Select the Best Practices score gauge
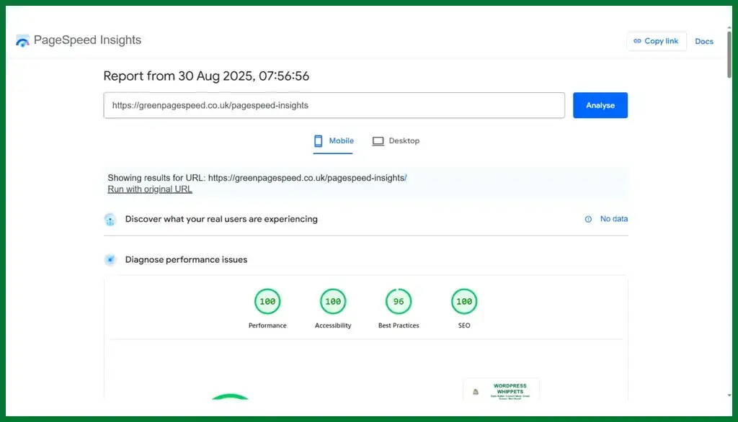The height and width of the screenshot is (422, 738). 399,302
